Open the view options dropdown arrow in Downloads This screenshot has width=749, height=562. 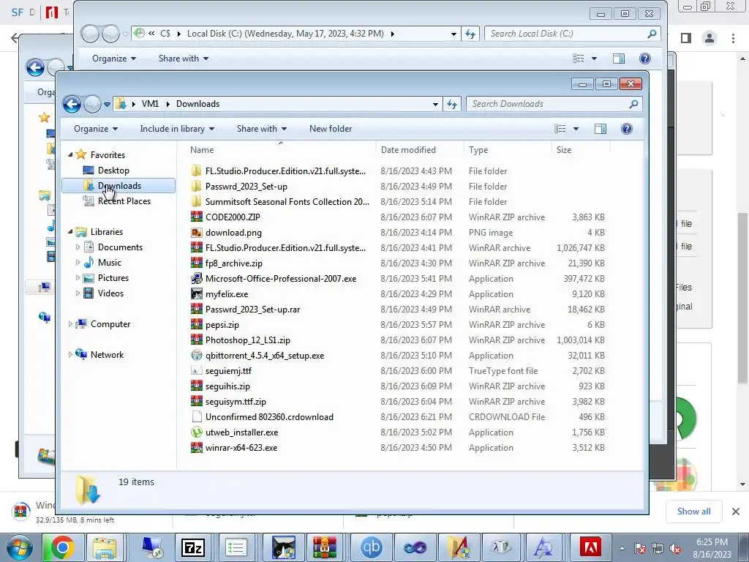pyautogui.click(x=576, y=129)
